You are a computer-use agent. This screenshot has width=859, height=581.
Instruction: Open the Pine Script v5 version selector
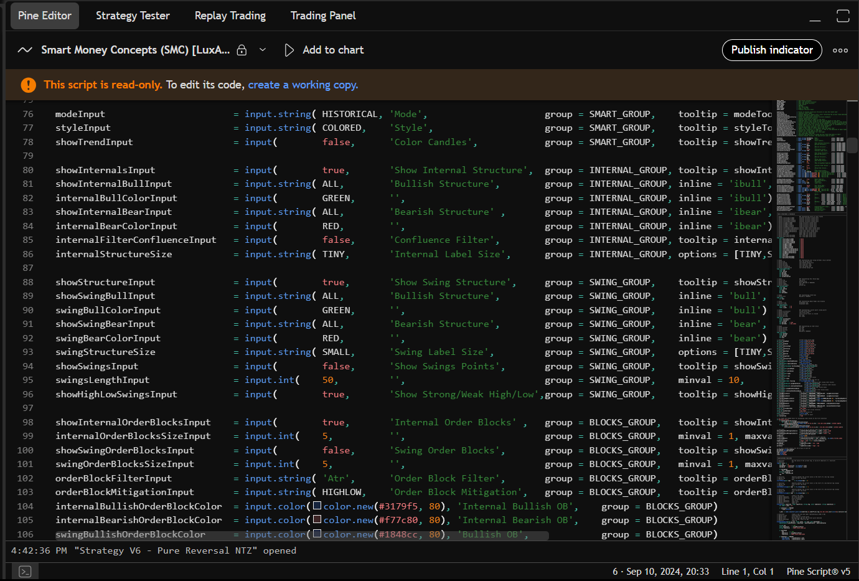[x=818, y=572]
